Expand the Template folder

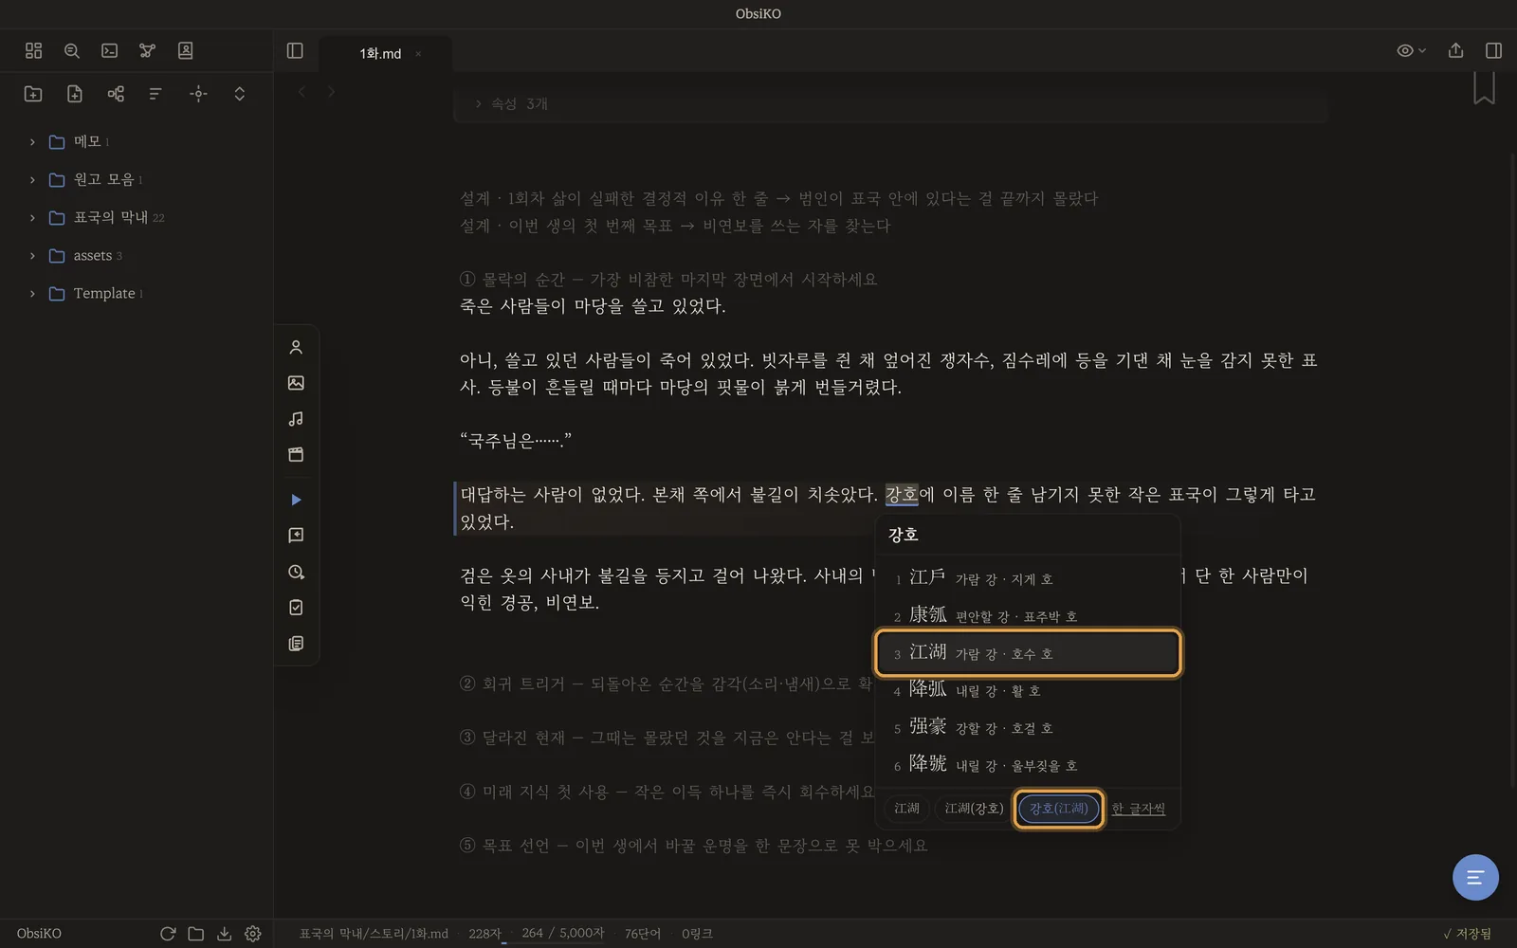click(x=32, y=293)
